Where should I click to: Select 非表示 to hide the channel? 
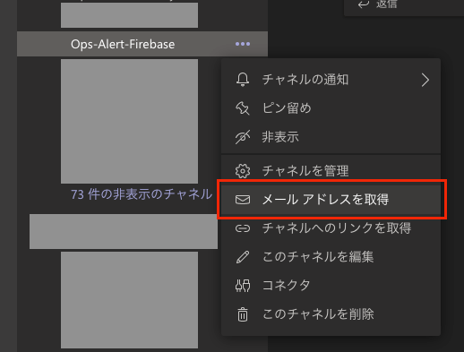pyautogui.click(x=331, y=137)
